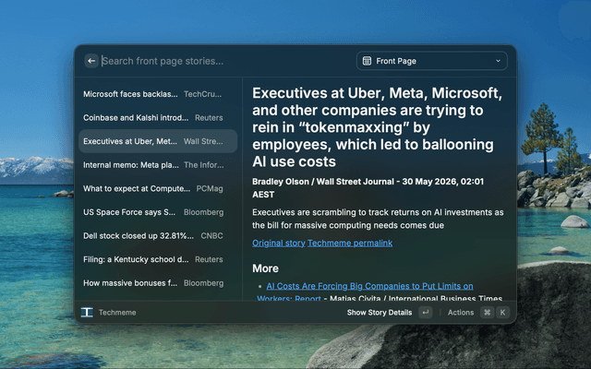Click the Enter key icon
The width and height of the screenshot is (591, 369).
click(x=425, y=312)
